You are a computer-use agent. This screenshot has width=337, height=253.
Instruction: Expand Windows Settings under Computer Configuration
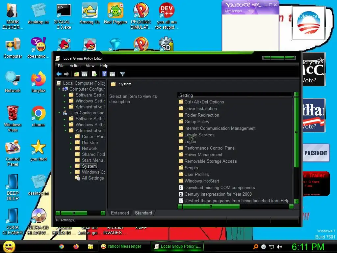coord(65,101)
